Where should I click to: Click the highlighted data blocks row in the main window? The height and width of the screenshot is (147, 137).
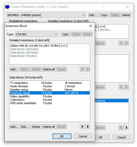[112, 101]
